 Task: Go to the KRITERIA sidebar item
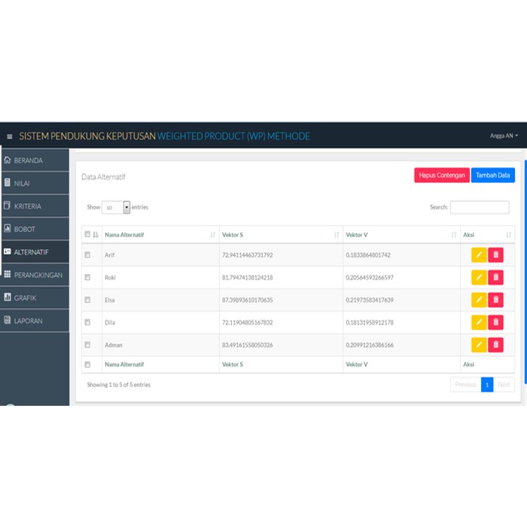tap(35, 206)
